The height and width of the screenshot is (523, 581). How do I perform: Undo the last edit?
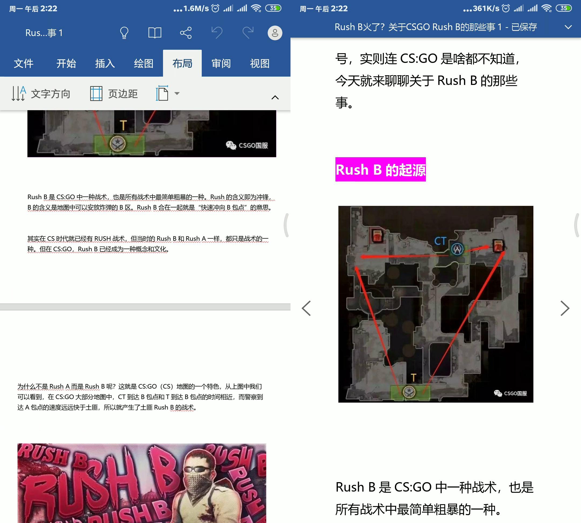(x=217, y=33)
